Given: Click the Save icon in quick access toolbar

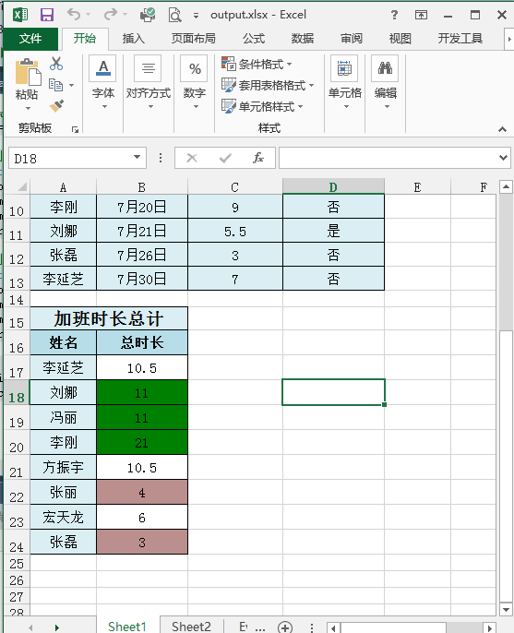Looking at the screenshot, I should pos(47,15).
